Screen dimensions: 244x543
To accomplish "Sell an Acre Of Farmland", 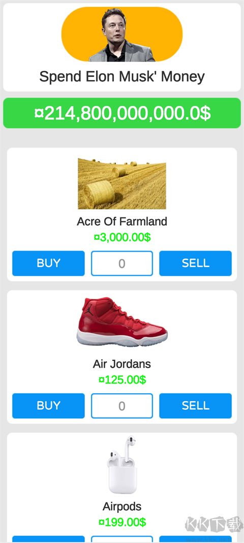I will click(195, 263).
